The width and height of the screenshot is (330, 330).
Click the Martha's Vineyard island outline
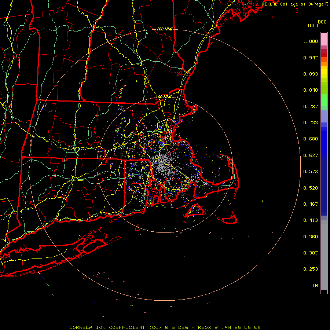click(x=195, y=210)
